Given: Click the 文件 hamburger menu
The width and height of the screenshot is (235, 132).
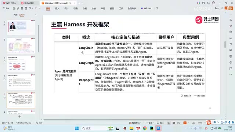Looking at the screenshot, I should (6, 8).
